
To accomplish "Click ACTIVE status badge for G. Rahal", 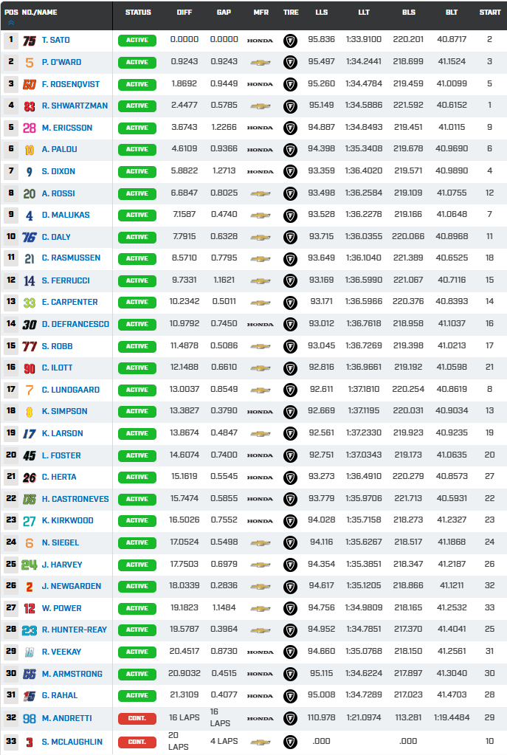I will [137, 696].
